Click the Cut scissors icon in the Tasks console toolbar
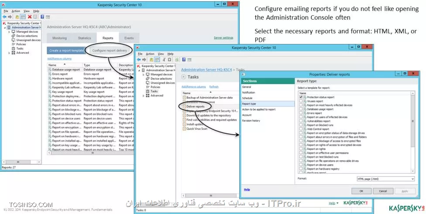The width and height of the screenshot is (426, 214). coord(164,60)
